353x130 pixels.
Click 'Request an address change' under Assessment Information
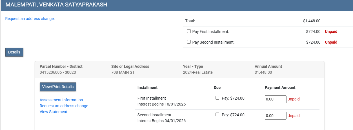point(64,106)
